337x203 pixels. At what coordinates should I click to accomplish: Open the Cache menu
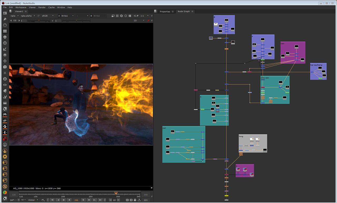point(51,7)
